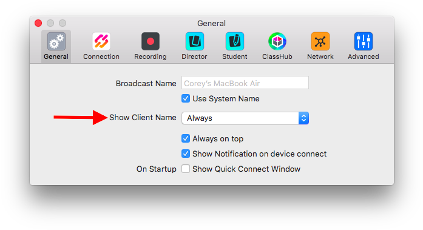The width and height of the screenshot is (423, 230).
Task: Show the Advanced settings pane
Action: click(x=364, y=46)
